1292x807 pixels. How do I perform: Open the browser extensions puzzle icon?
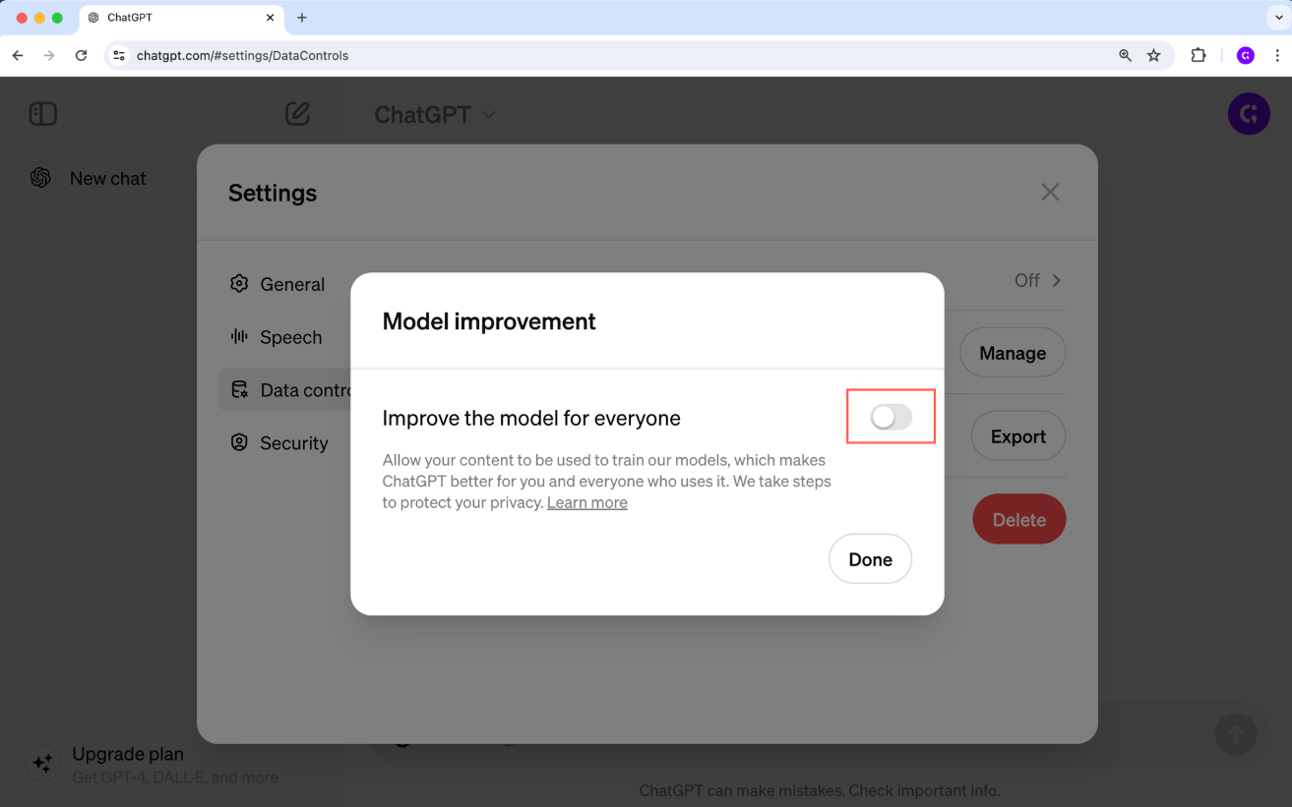pyautogui.click(x=1199, y=56)
